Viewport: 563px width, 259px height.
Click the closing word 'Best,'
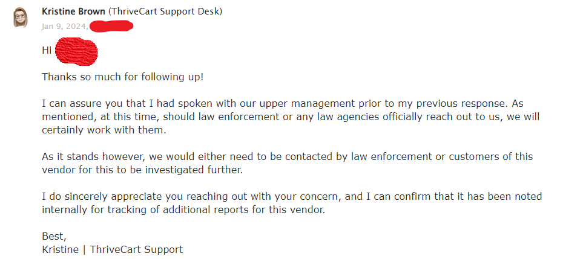[x=54, y=237]
